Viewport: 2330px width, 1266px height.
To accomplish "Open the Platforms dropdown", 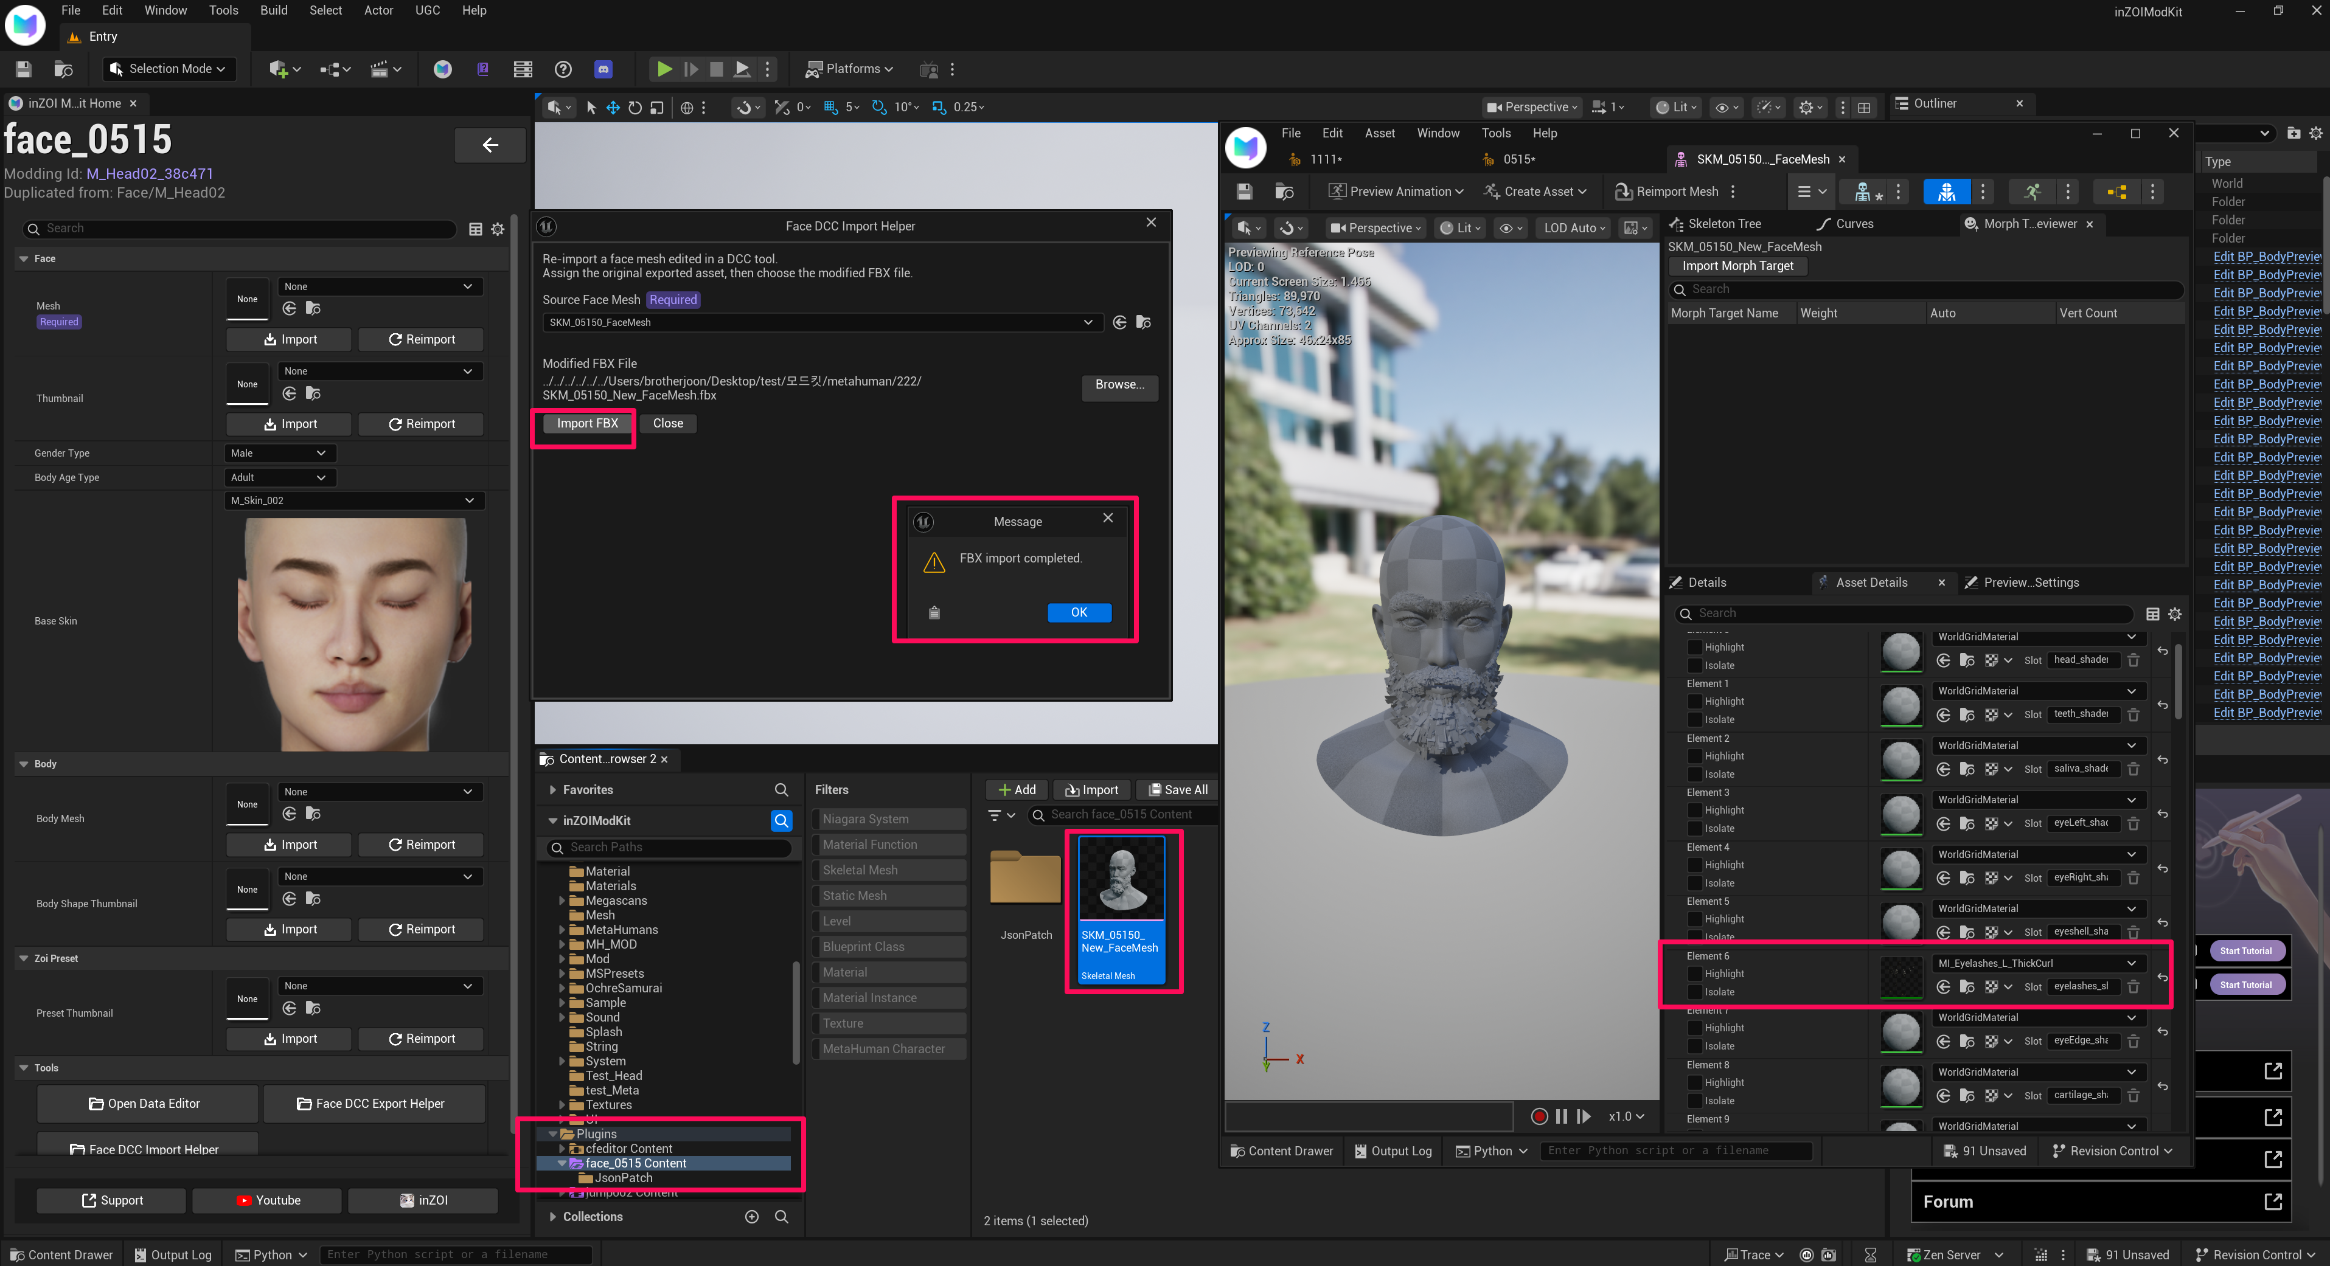I will 849,69.
